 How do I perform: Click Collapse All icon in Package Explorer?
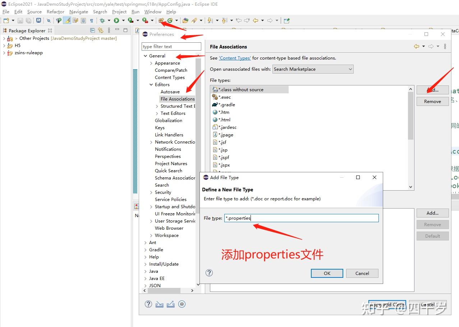(x=93, y=31)
